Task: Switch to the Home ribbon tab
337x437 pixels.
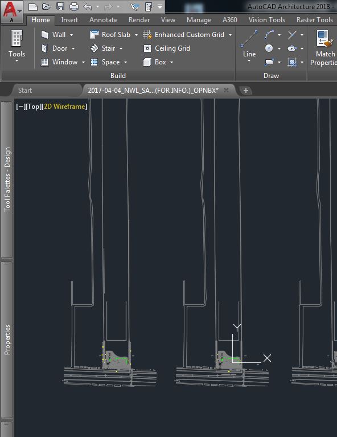Action: (40, 20)
